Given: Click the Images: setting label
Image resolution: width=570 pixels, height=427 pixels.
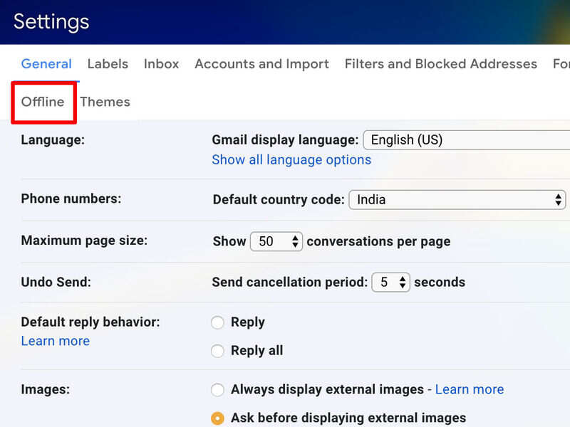Looking at the screenshot, I should point(46,389).
